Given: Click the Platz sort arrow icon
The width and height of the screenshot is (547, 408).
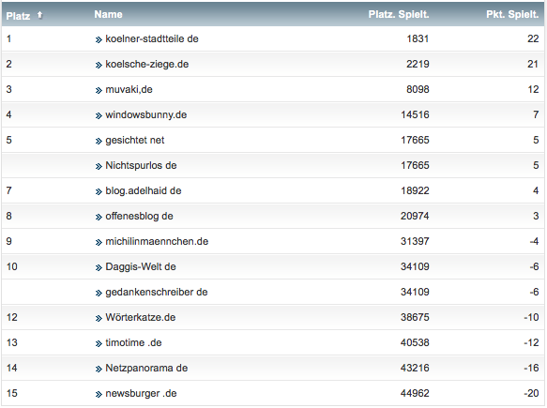Looking at the screenshot, I should pyautogui.click(x=39, y=15).
